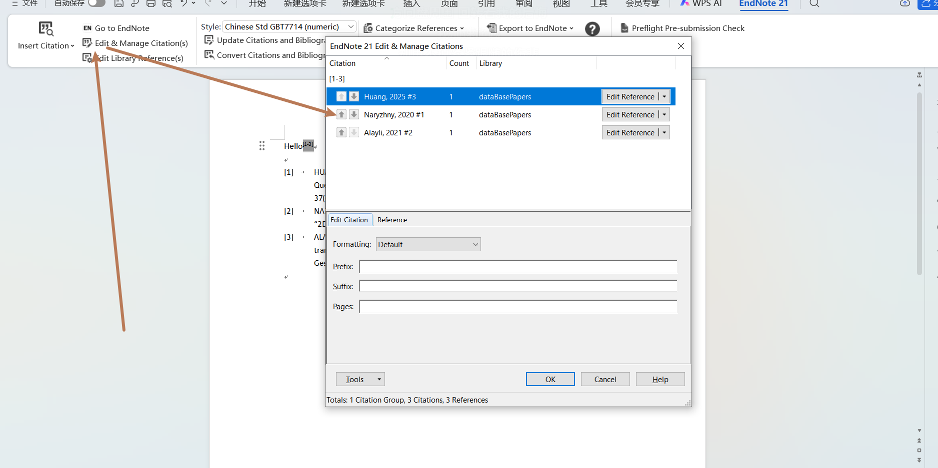Move Naryzhny, 2020 #1 citation down
The width and height of the screenshot is (938, 468).
click(354, 114)
